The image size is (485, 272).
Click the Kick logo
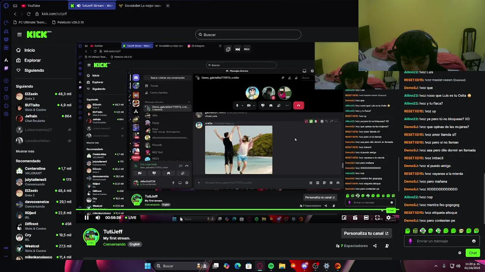[x=39, y=34]
